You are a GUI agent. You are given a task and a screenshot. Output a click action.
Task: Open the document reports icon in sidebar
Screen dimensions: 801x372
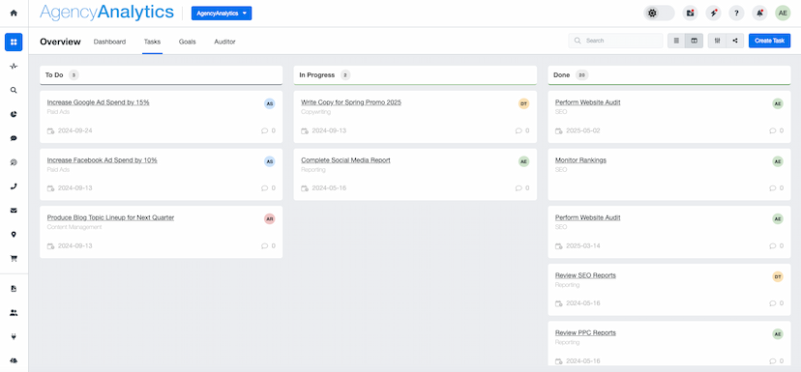(x=14, y=289)
